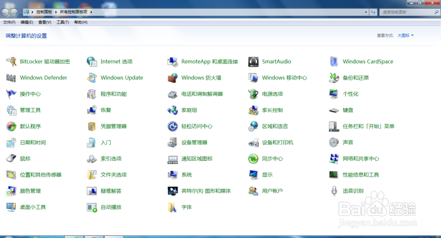Open the 英特尔(R) 图形和媒体 link
The height and width of the screenshot is (238, 441).
pos(206,191)
